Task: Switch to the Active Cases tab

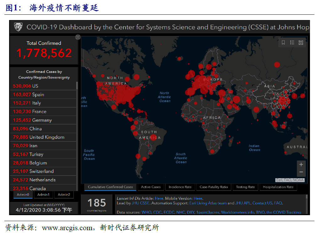Action: coord(151,187)
